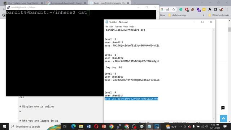Click the taskbar search box
This screenshot has width=231, height=130.
(x=35, y=126)
